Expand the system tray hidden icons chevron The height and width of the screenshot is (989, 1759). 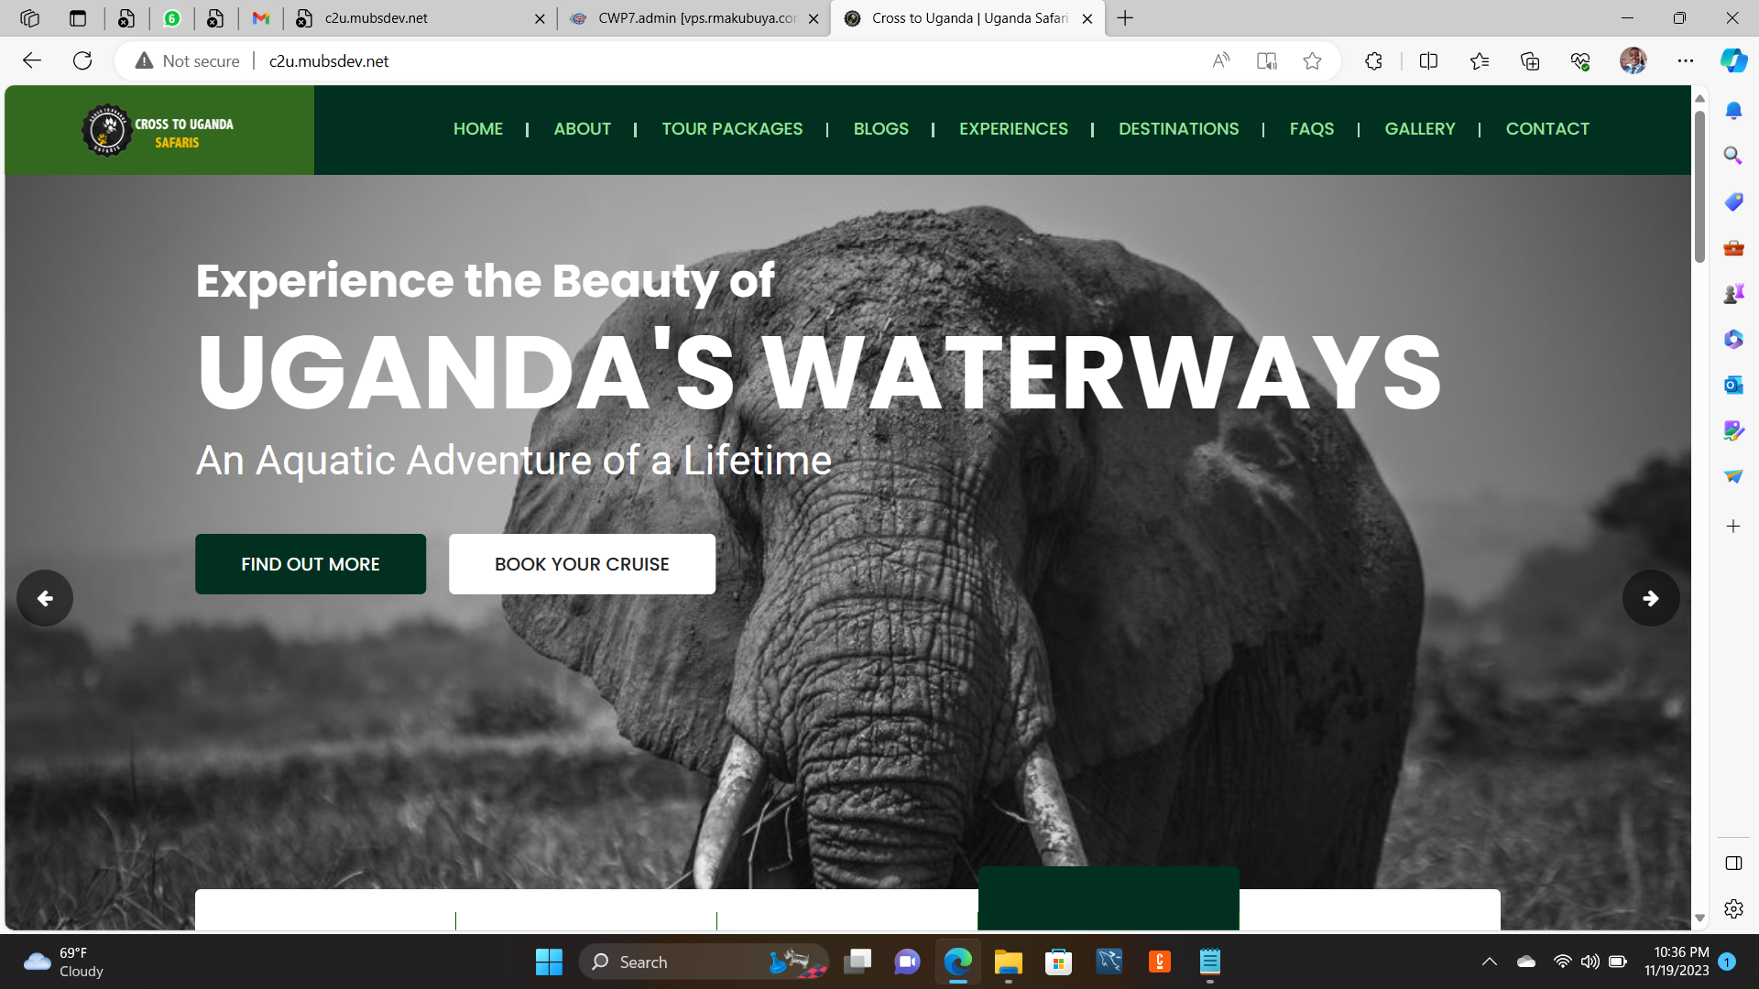pos(1490,962)
